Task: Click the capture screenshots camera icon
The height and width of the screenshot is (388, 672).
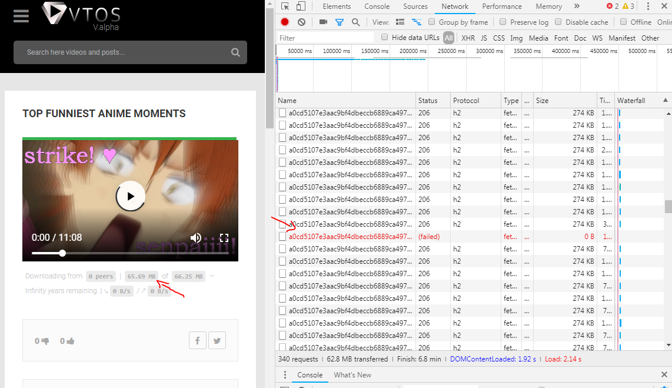Action: [323, 22]
